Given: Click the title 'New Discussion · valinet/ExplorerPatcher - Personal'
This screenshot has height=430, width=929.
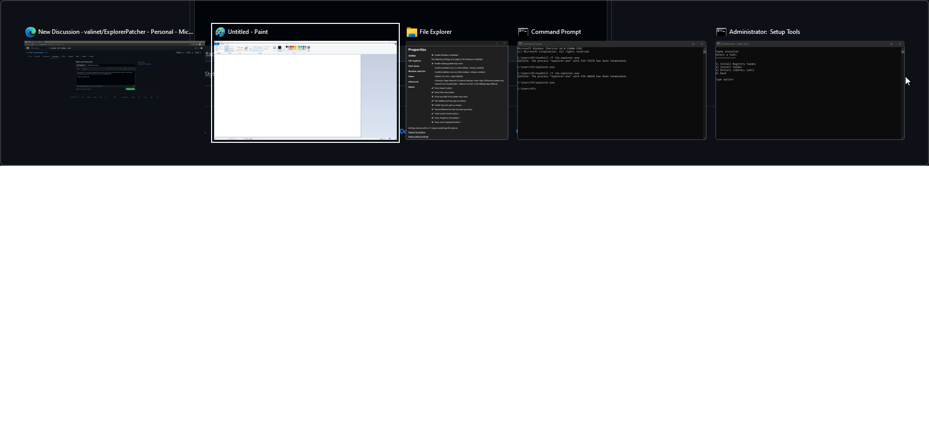Looking at the screenshot, I should point(116,32).
